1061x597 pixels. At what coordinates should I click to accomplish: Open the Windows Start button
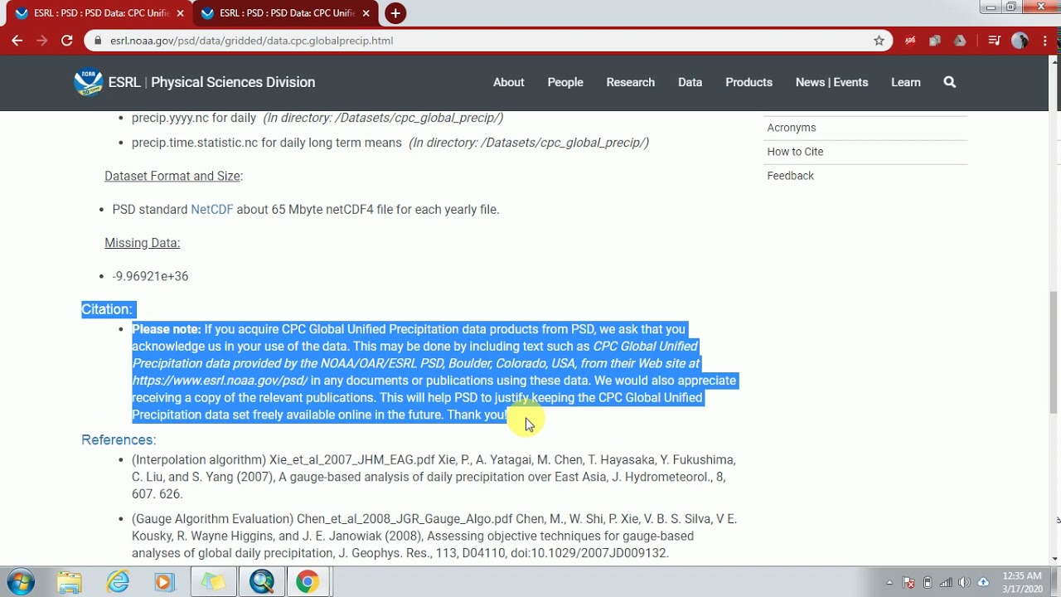point(21,582)
